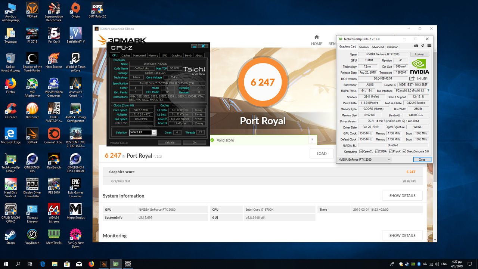Click the GPU-Z refresh icon
The width and height of the screenshot is (478, 269).
click(423, 46)
